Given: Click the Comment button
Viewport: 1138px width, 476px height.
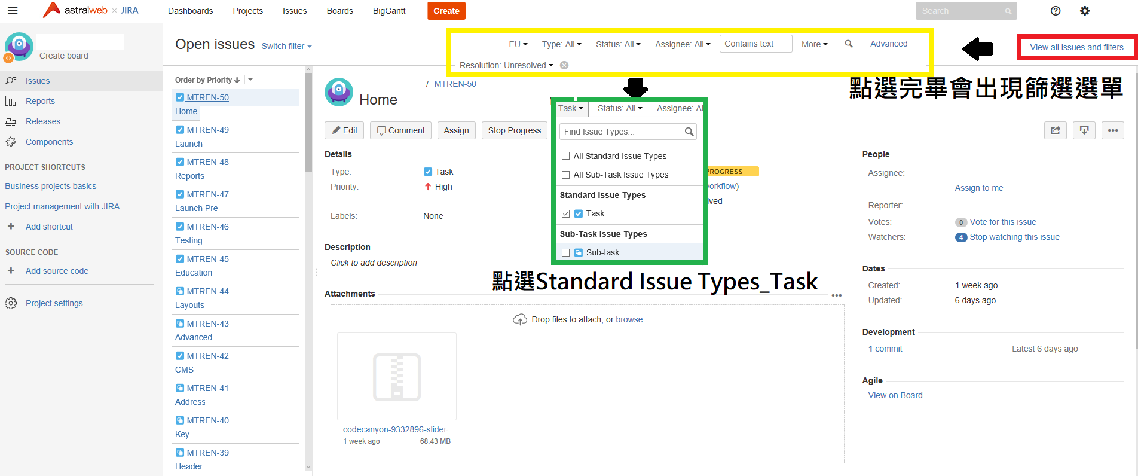Looking at the screenshot, I should point(400,130).
